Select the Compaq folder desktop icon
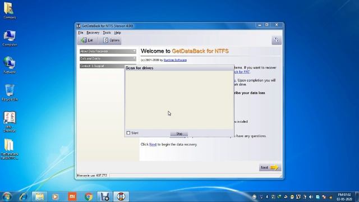The width and height of the screenshot is (359, 202). tap(10, 11)
